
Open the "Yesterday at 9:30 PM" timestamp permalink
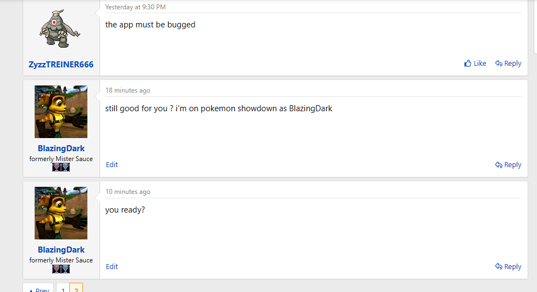coord(135,7)
